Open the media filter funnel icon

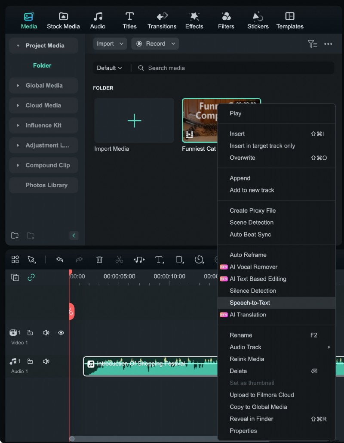tap(313, 43)
